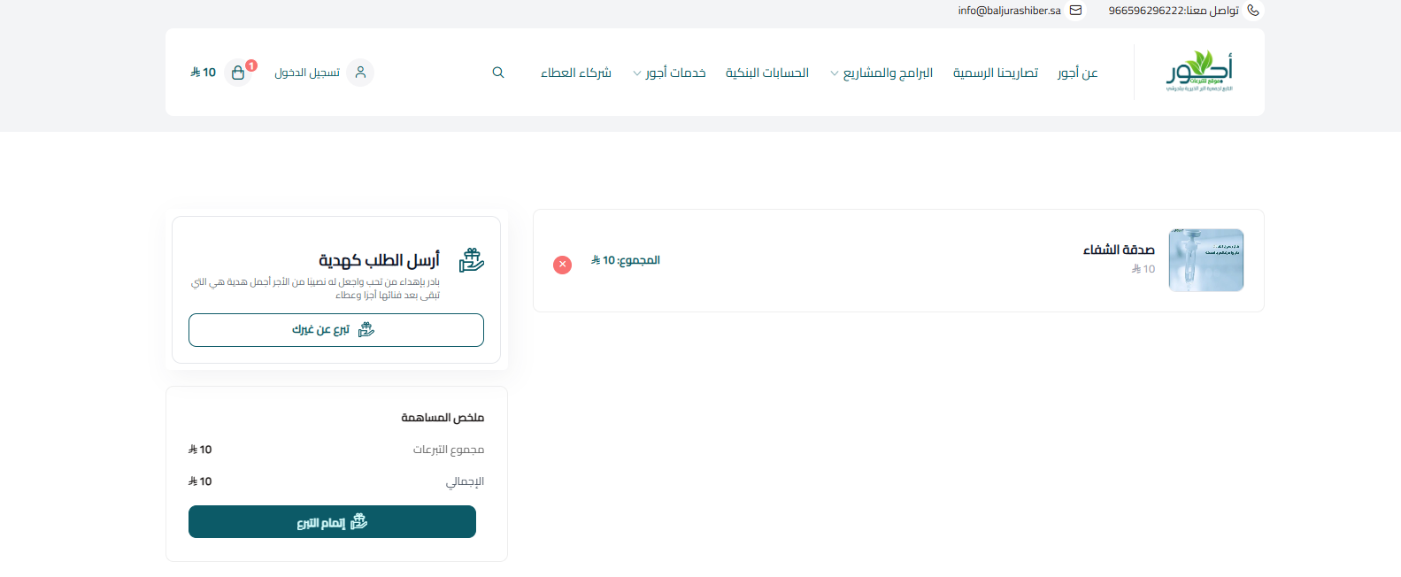Open the shopping cart icon
This screenshot has height=577, width=1401.
click(238, 73)
